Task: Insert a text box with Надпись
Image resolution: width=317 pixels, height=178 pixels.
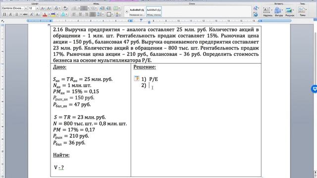Action: (267, 12)
